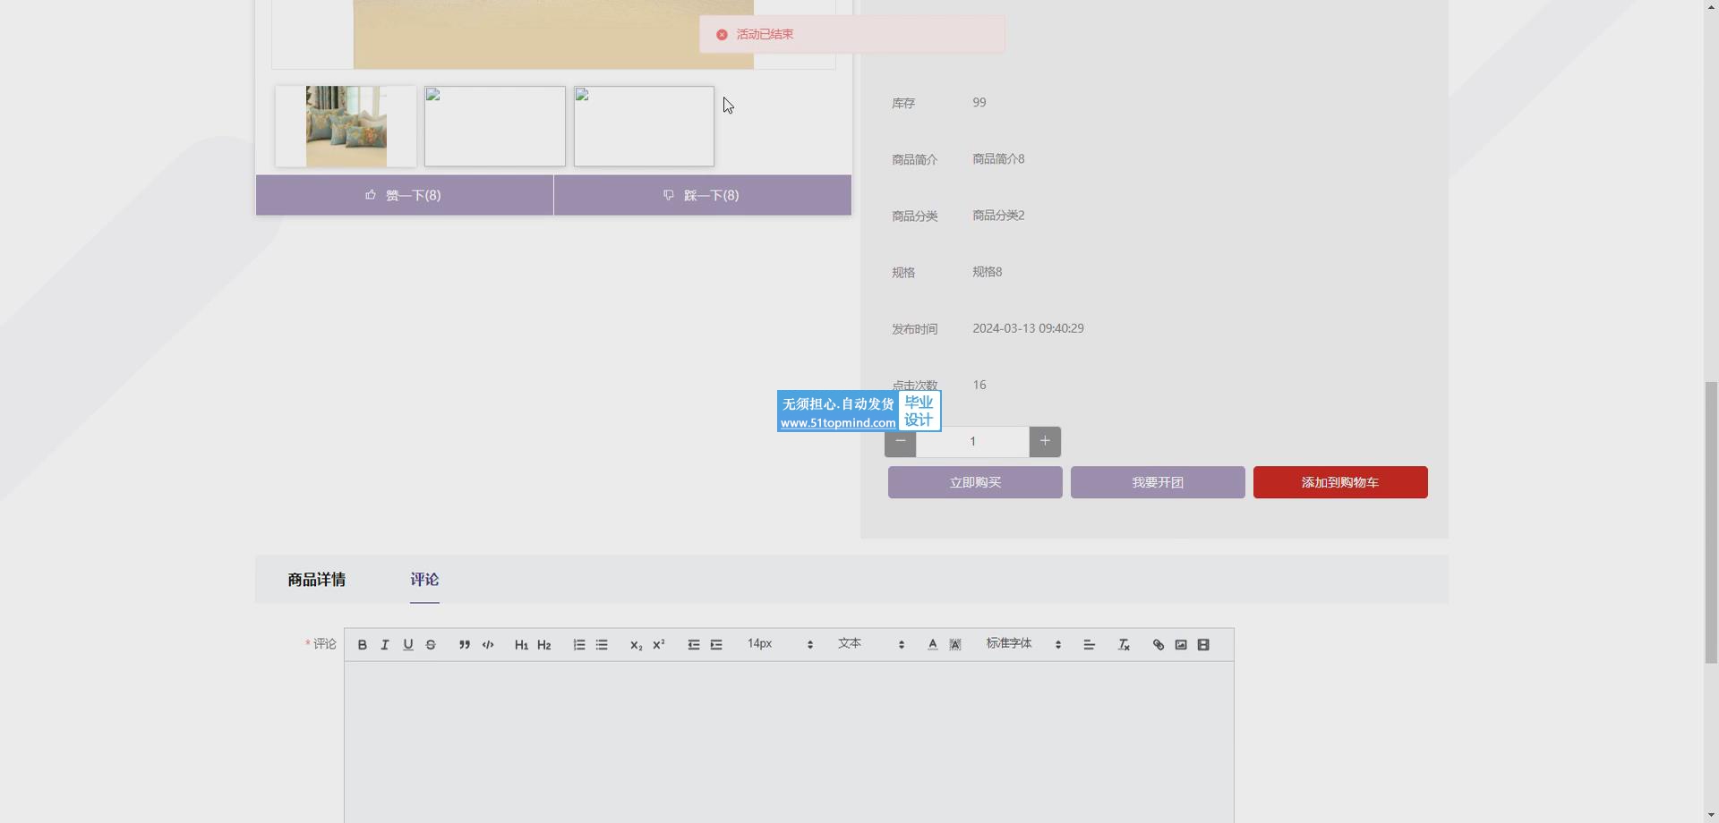Image resolution: width=1719 pixels, height=823 pixels.
Task: Apply superscript formatting
Action: click(659, 645)
